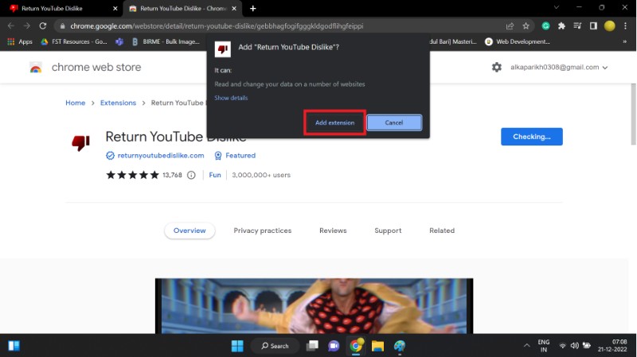Screen dimensions: 637x357
Task: Open Chrome from the taskbar
Action: pyautogui.click(x=355, y=346)
